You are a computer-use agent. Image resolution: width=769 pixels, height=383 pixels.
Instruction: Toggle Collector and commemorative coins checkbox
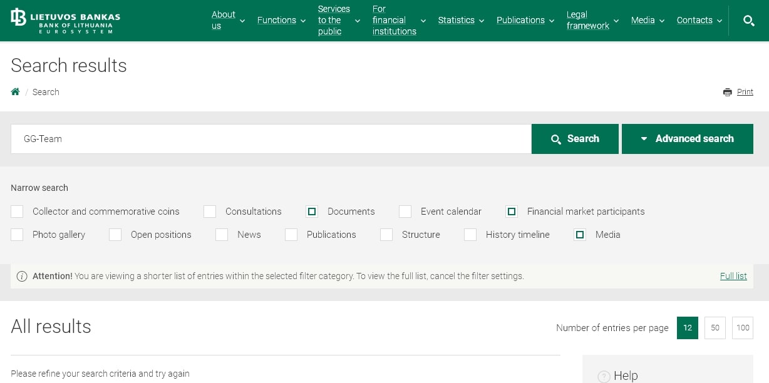[x=17, y=212]
